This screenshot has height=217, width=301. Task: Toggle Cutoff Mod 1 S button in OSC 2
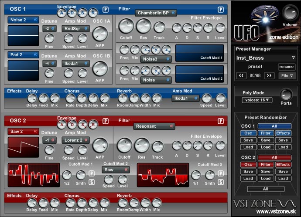[92, 182]
